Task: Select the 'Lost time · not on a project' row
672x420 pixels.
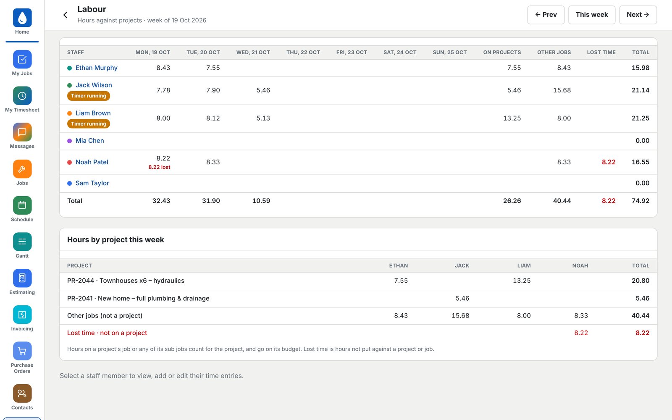Action: (358, 333)
